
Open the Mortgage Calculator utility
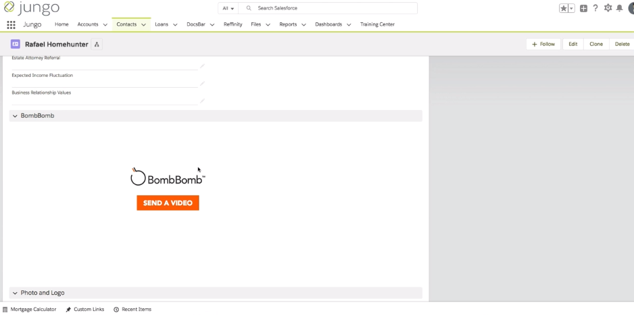point(30,310)
